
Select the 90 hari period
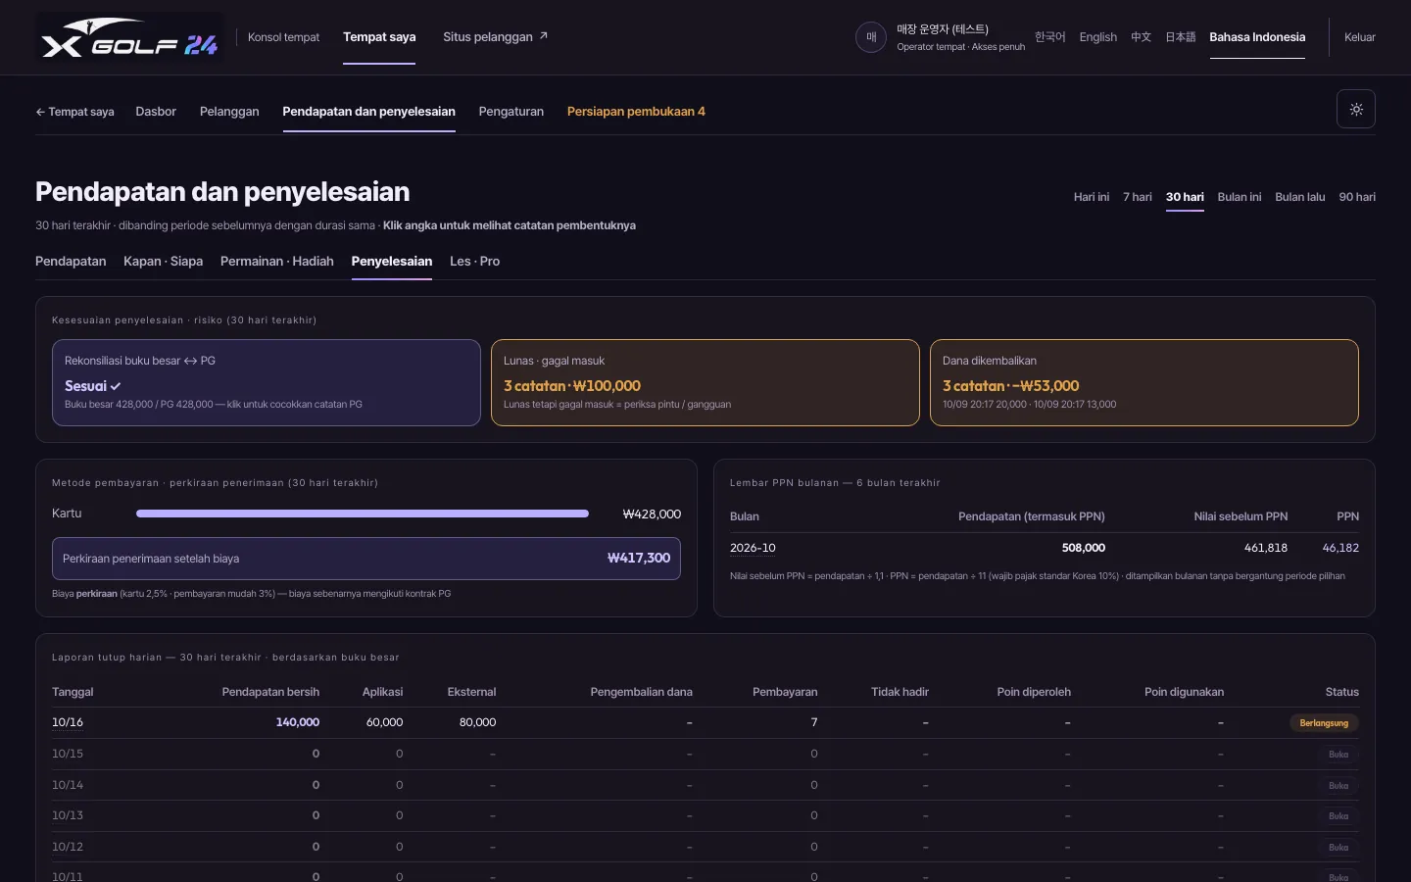pyautogui.click(x=1357, y=197)
